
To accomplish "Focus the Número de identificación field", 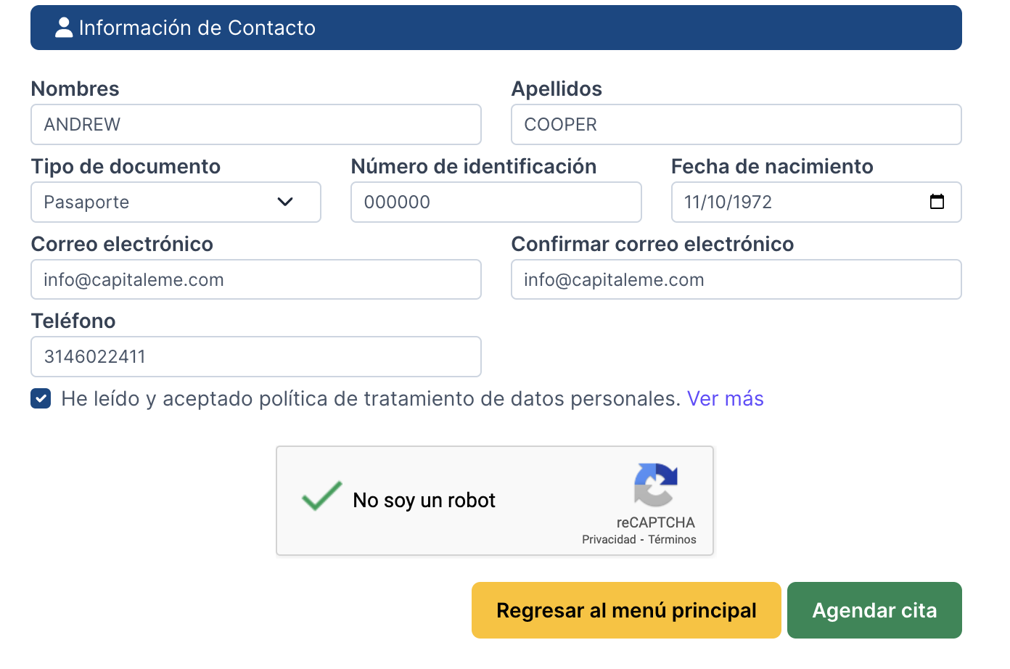I will tap(496, 202).
